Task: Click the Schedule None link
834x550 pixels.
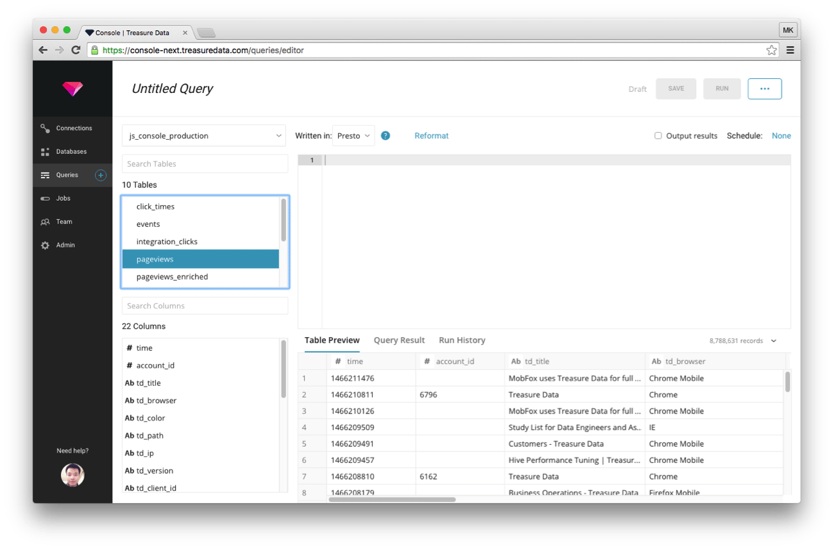Action: [781, 136]
